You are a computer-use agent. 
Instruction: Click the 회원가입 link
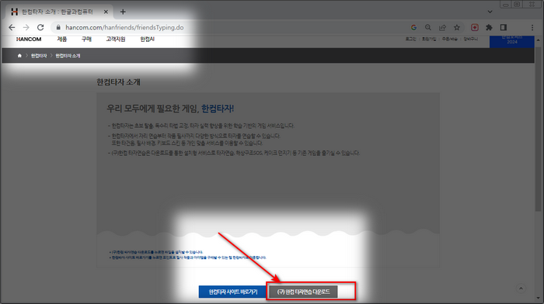(429, 39)
